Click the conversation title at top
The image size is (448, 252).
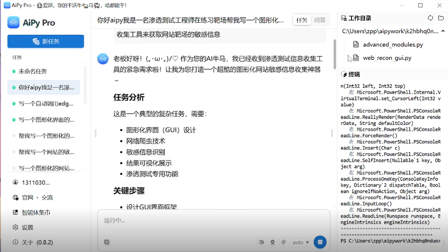pos(190,20)
